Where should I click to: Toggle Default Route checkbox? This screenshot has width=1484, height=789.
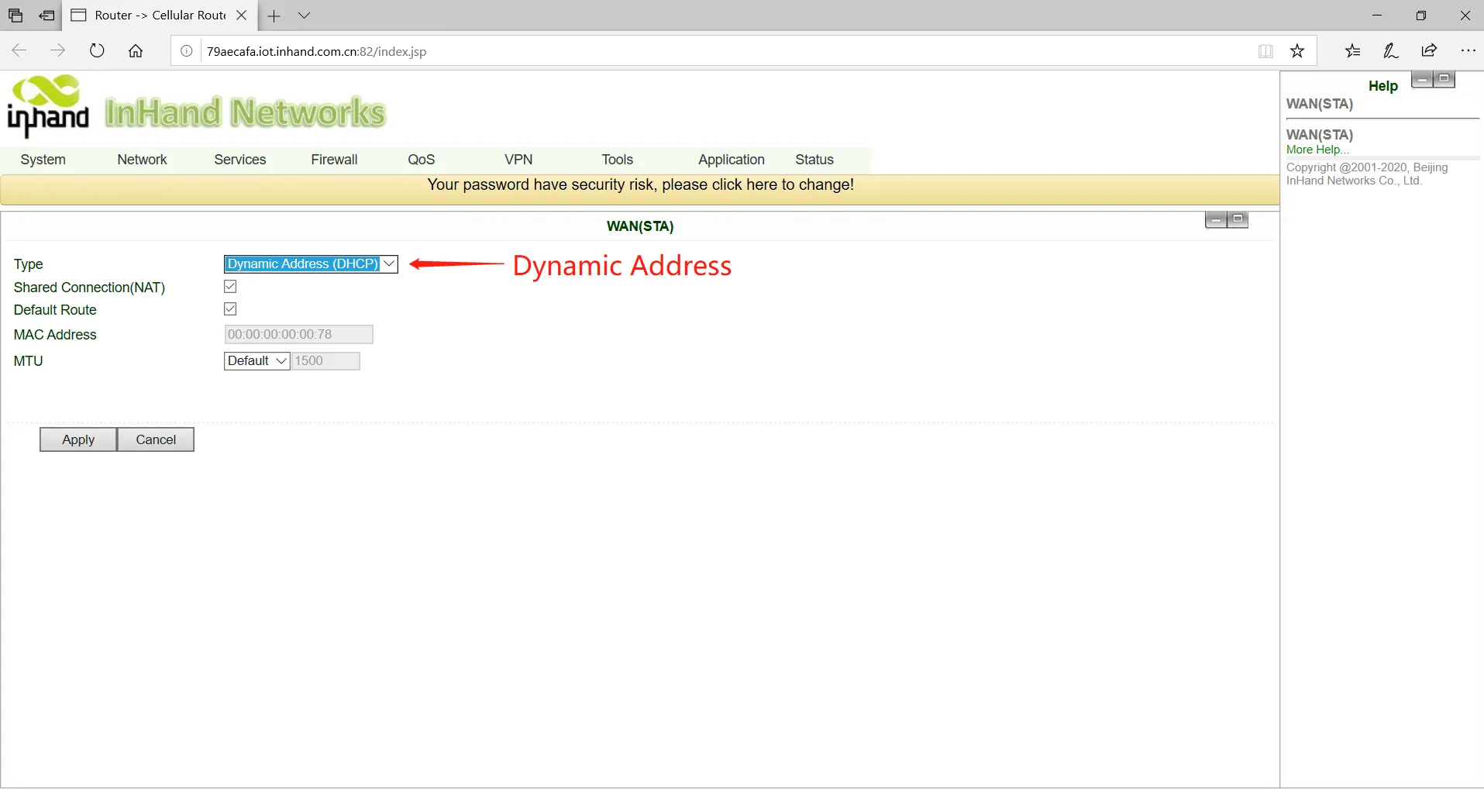tap(230, 309)
